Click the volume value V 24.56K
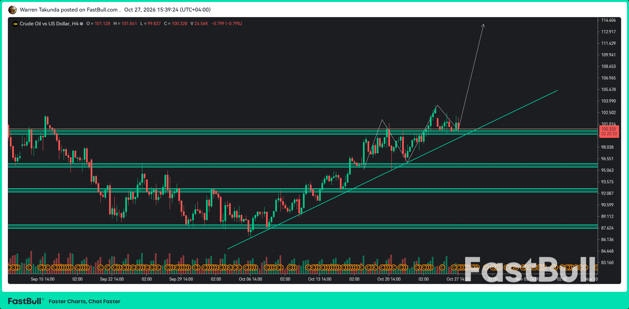629x309 pixels. pyautogui.click(x=199, y=24)
